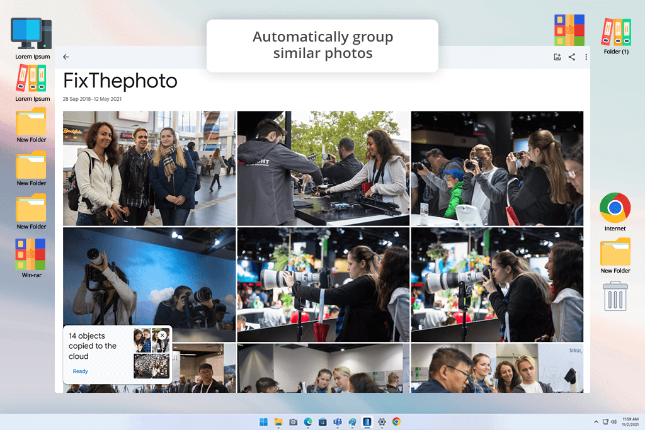Open the Recycle Bin trash icon

615,296
